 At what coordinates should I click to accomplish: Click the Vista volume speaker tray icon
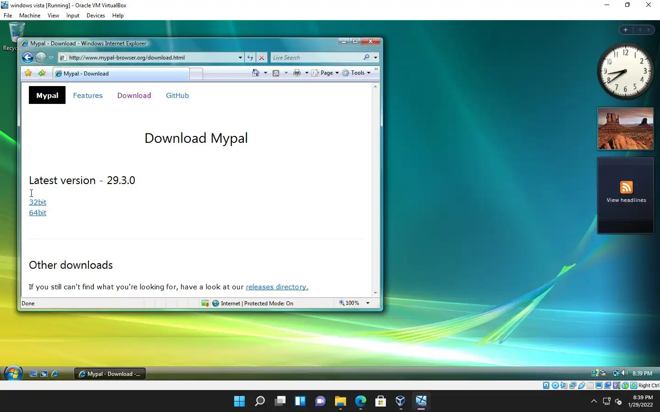[625, 373]
